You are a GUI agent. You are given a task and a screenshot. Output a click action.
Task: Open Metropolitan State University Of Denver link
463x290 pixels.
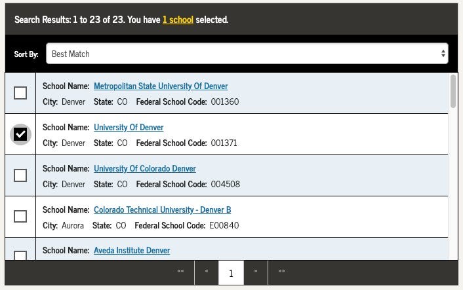tap(161, 86)
